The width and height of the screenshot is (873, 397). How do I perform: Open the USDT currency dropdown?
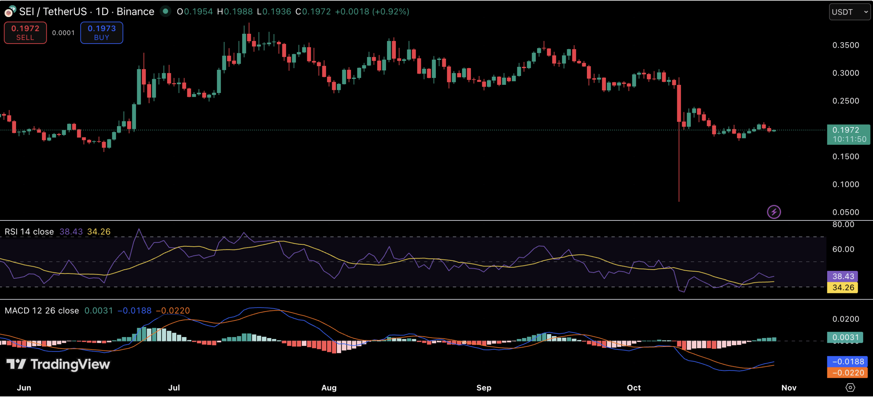[849, 12]
